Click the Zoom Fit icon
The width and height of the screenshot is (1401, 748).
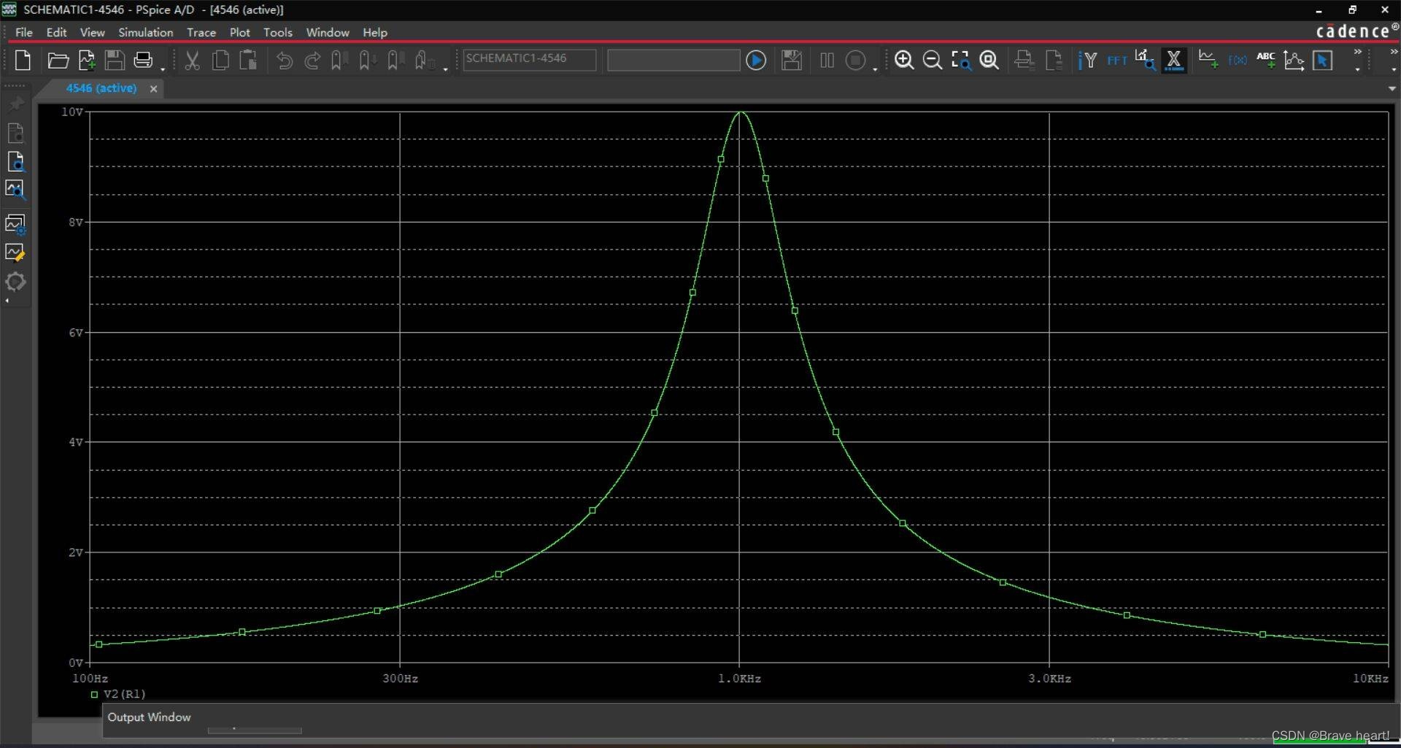(x=989, y=60)
